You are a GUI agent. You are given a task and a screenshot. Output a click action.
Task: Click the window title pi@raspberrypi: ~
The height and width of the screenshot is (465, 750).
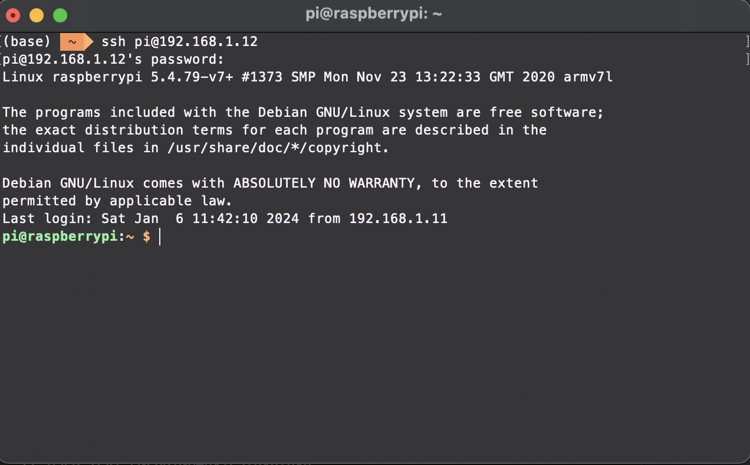(x=374, y=15)
